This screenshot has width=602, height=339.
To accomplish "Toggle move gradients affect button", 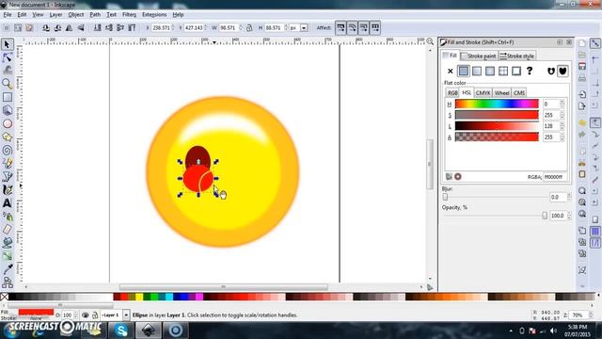I will point(364,27).
